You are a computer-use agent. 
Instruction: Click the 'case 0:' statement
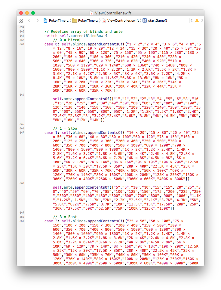(x=52, y=44)
